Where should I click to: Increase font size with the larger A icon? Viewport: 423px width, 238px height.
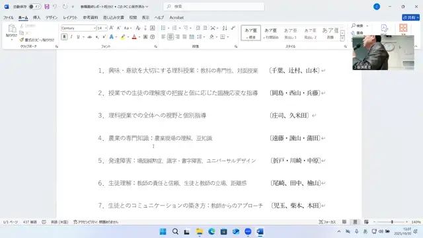click(x=112, y=28)
